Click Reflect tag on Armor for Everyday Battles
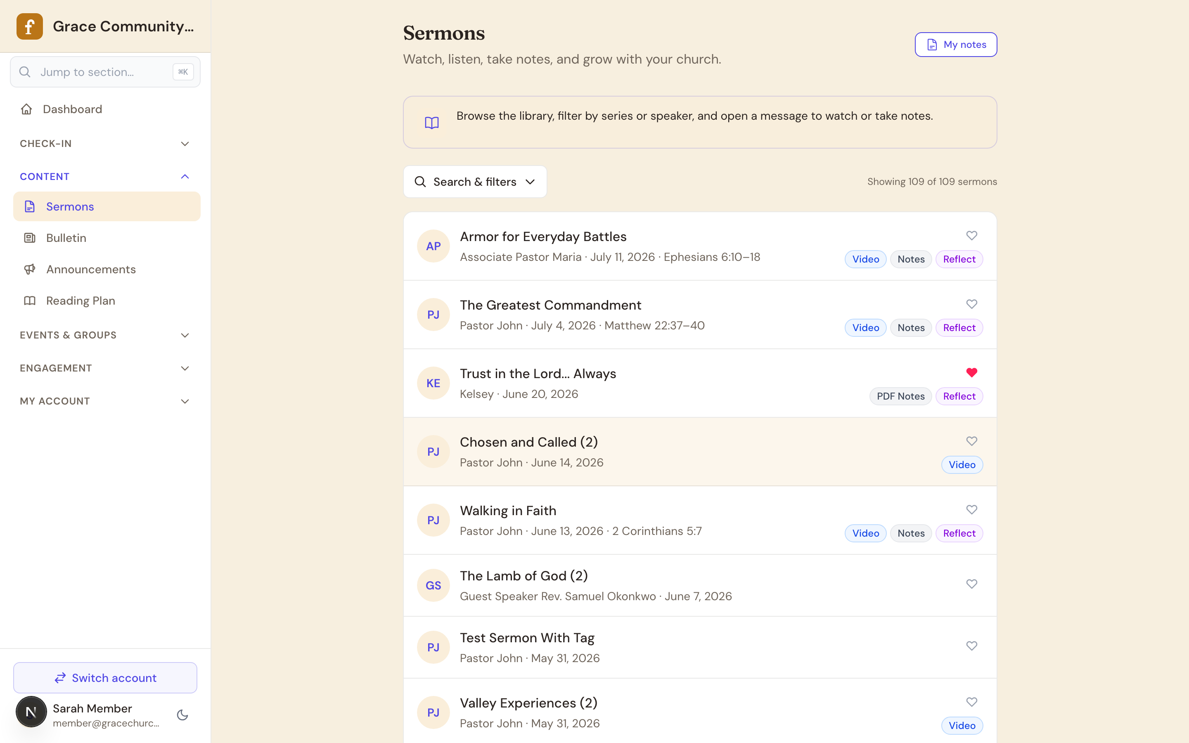Viewport: 1189px width, 743px height. point(959,260)
